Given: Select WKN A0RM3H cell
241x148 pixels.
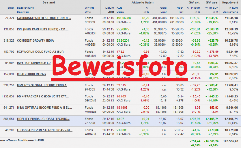Looking at the screenshot, I should [x=91, y=33].
